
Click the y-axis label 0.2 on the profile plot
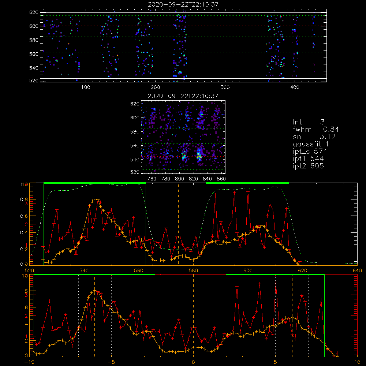click(x=24, y=249)
